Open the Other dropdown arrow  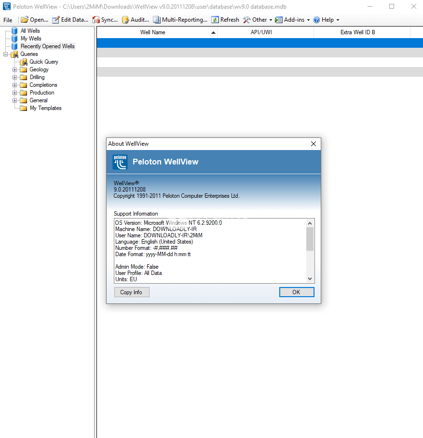(271, 20)
